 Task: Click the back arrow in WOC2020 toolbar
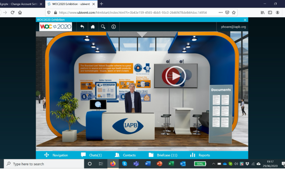82,27
